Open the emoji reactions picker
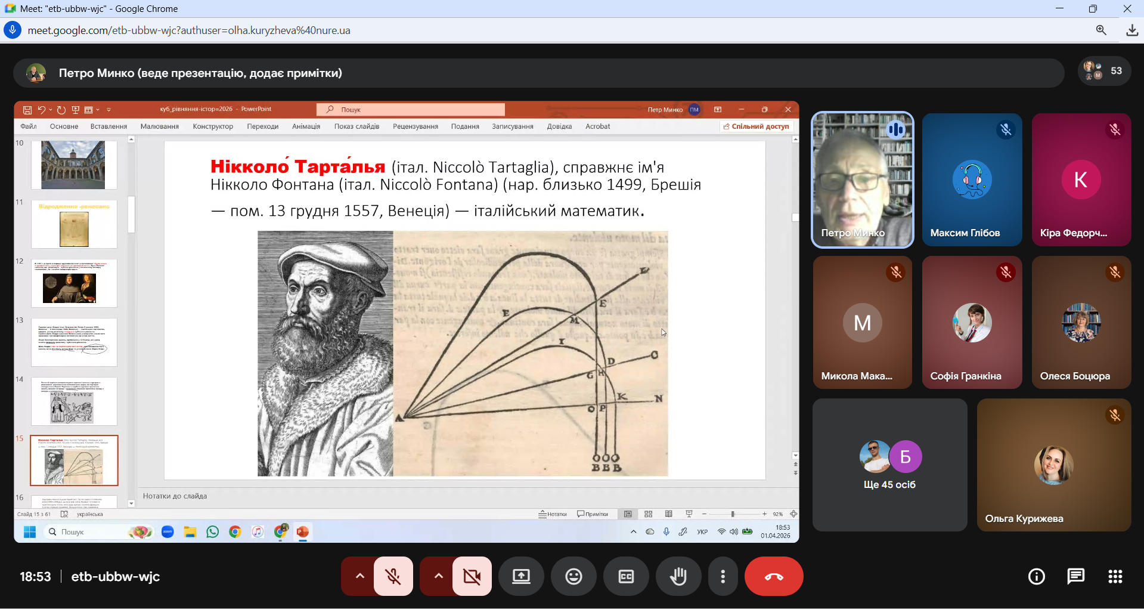Image resolution: width=1144 pixels, height=609 pixels. click(x=573, y=576)
